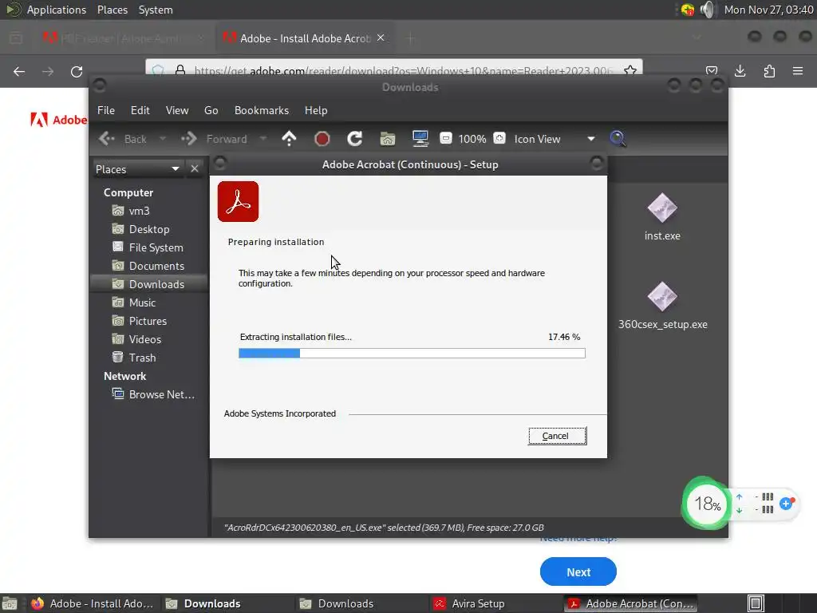817x613 pixels.
Task: Click the blue plus widget icon
Action: coord(786,504)
